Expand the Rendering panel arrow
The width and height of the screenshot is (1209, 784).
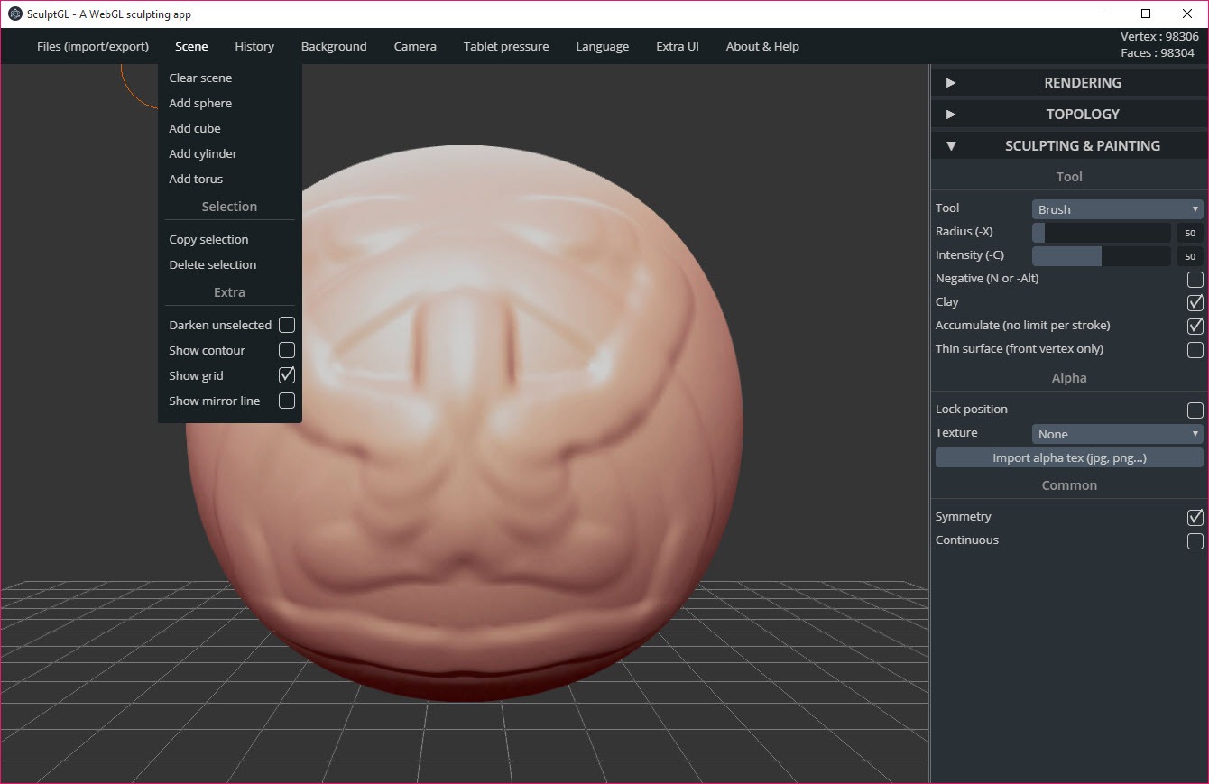pyautogui.click(x=950, y=83)
